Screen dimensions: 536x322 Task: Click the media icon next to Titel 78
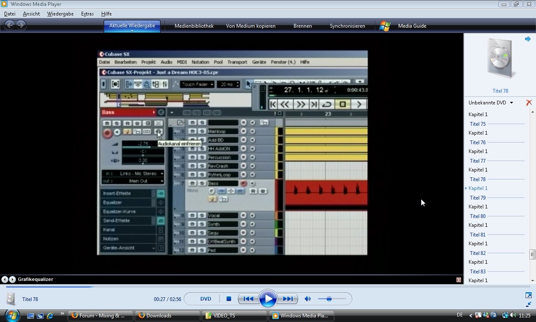tap(11, 299)
